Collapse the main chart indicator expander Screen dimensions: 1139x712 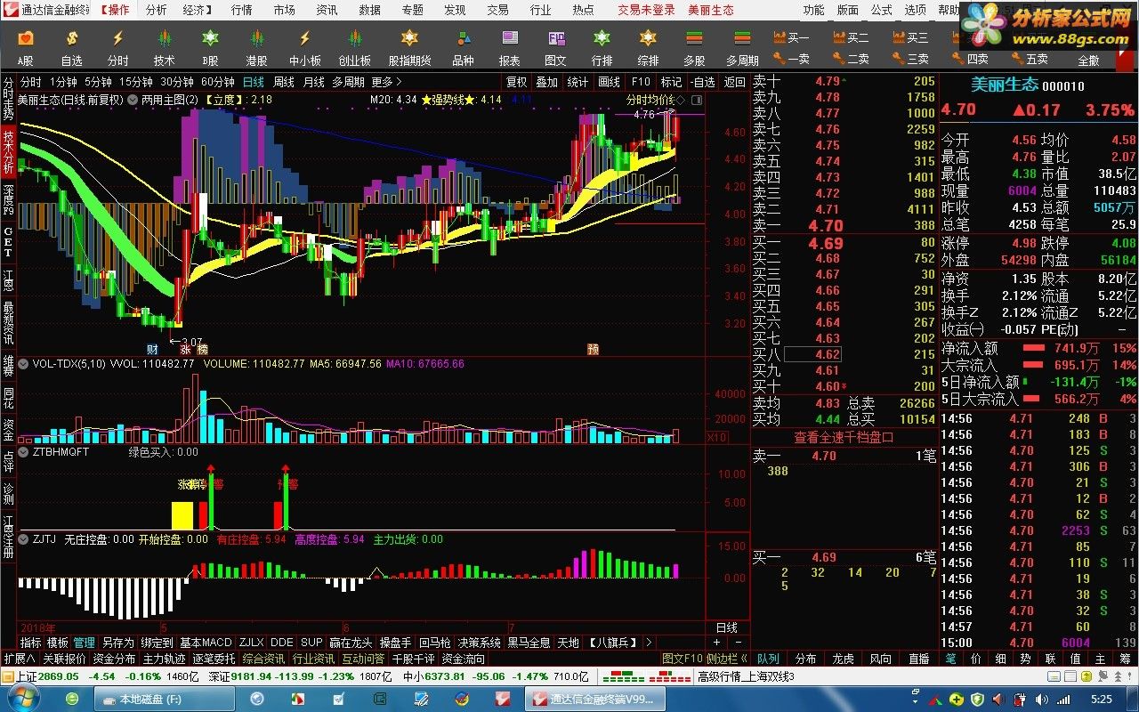coord(133,100)
